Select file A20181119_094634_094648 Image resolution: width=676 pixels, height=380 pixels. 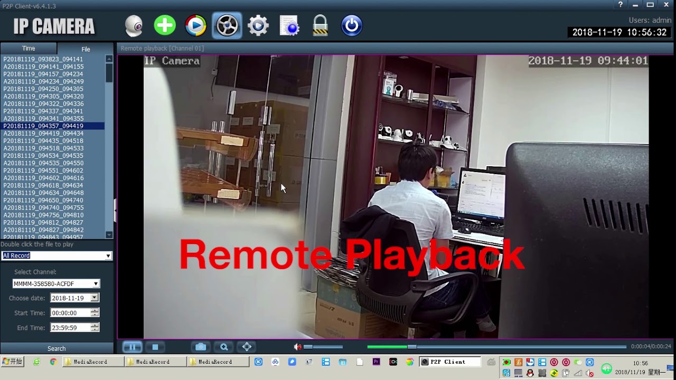(x=53, y=193)
